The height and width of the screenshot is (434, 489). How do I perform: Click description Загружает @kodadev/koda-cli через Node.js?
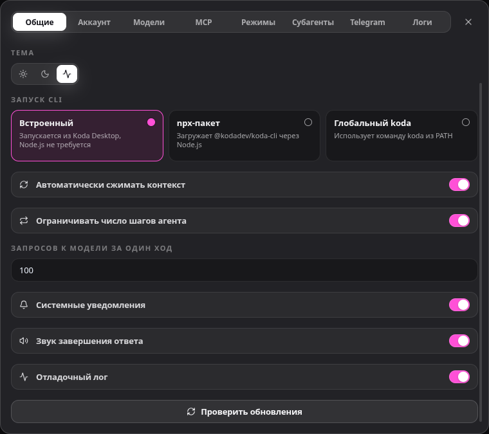[238, 140]
